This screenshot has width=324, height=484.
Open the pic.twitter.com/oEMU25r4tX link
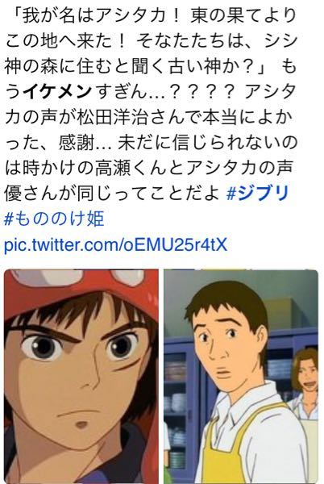[115, 244]
